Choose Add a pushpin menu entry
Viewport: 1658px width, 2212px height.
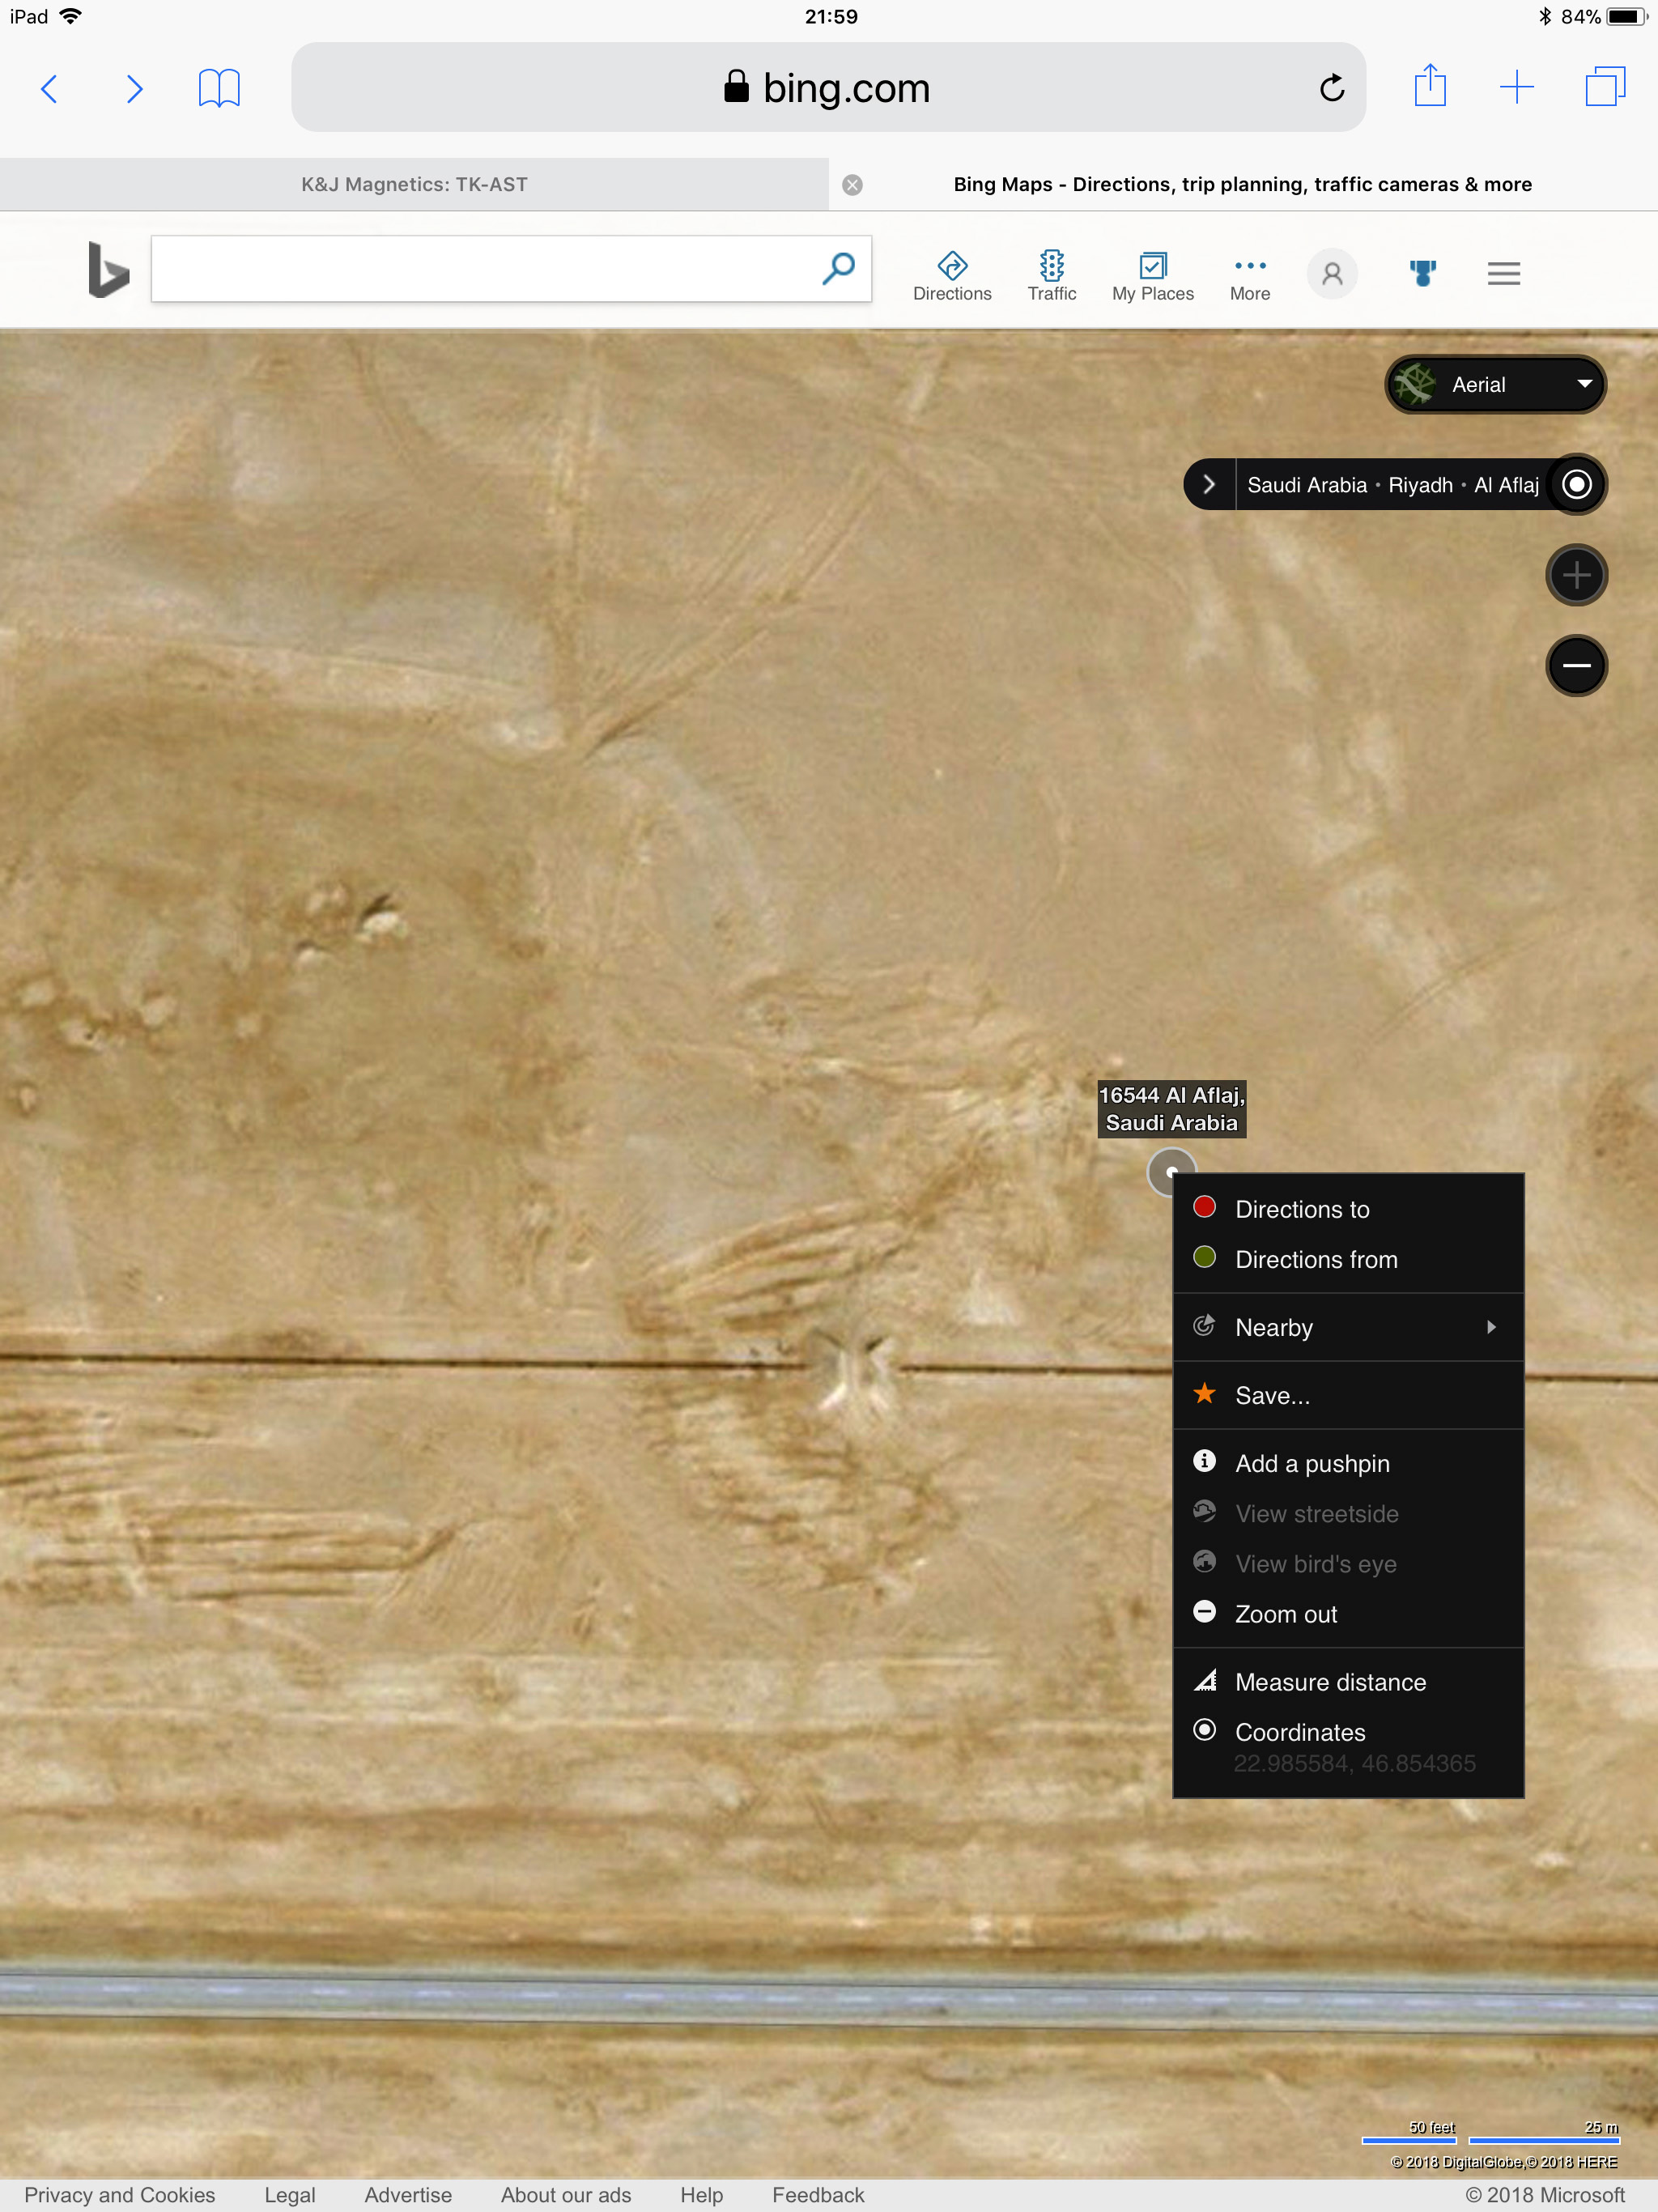tap(1311, 1463)
